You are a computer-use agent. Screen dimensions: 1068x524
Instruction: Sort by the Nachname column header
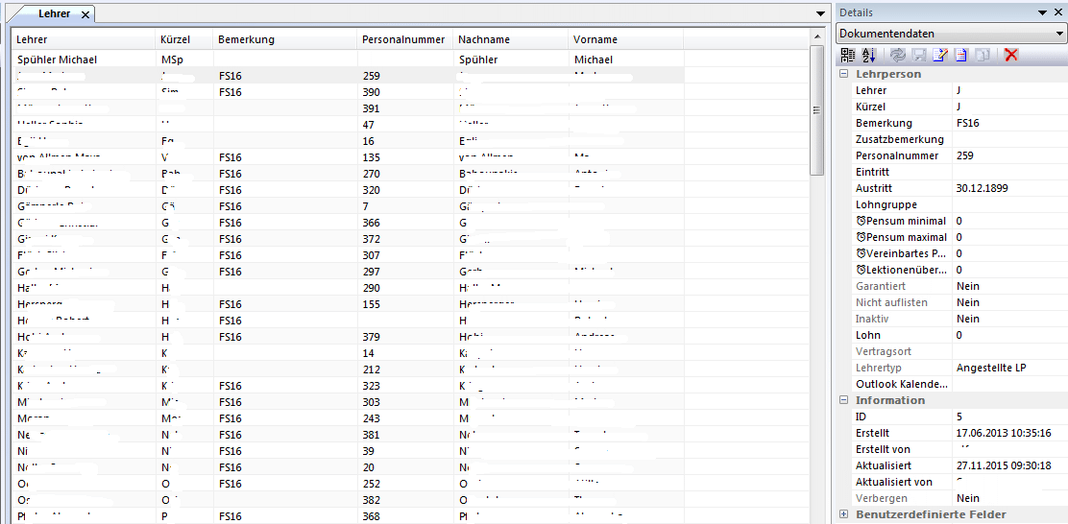484,39
